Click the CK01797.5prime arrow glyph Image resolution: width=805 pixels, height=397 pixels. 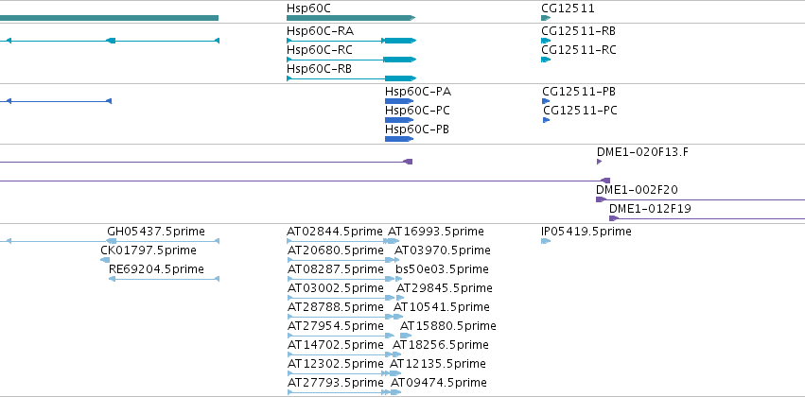click(x=105, y=260)
